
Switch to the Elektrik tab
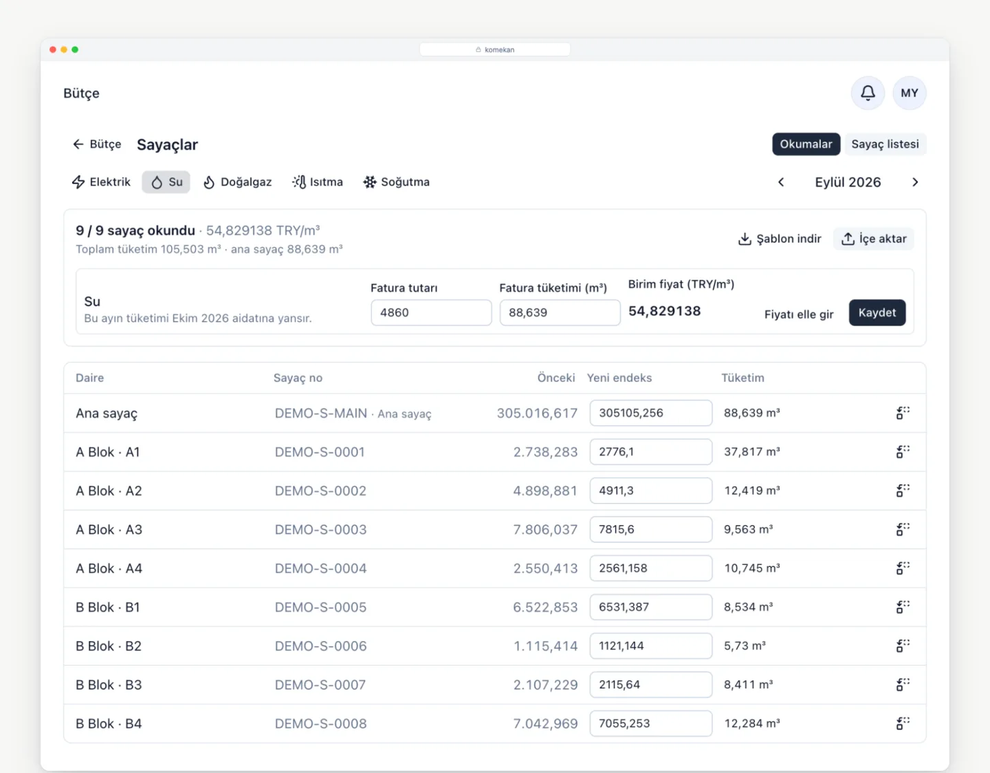point(101,182)
